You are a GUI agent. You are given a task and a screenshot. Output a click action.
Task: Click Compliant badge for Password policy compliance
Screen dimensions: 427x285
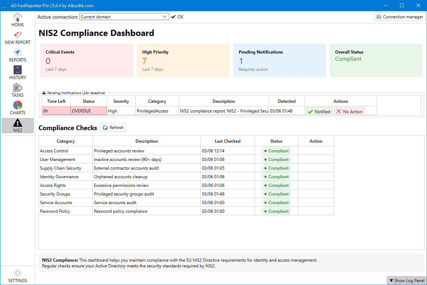click(276, 211)
